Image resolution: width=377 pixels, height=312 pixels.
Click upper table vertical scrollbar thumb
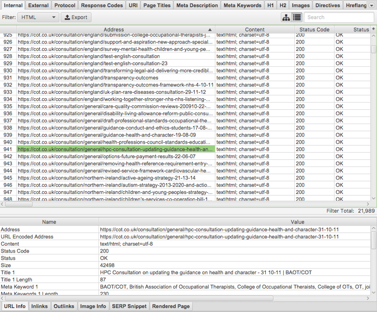click(x=374, y=49)
